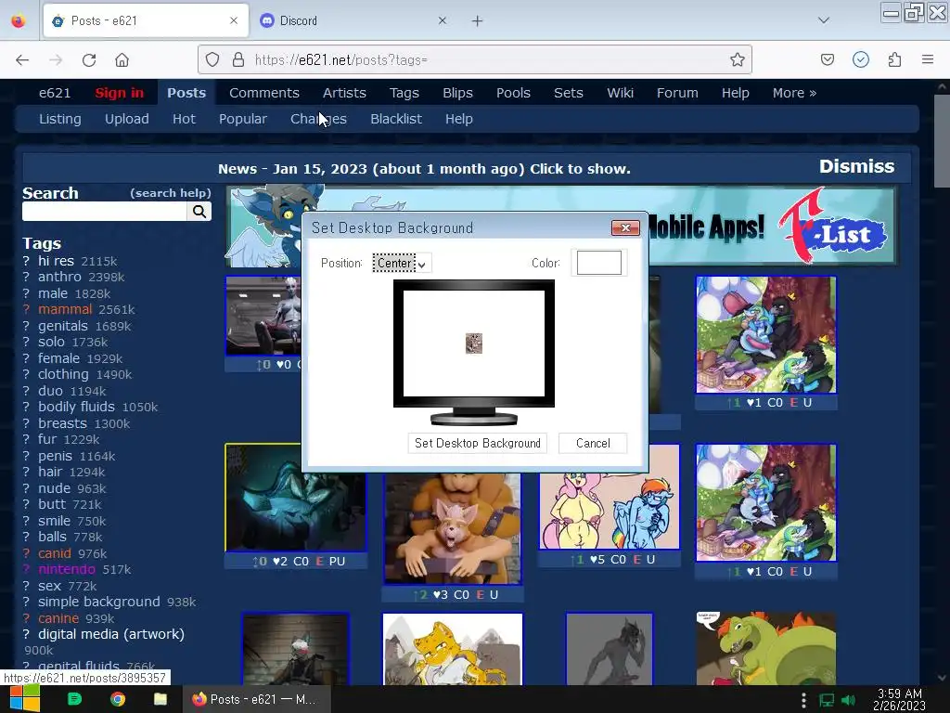Screen dimensions: 950x713
Task: Open Listing in the posts sub-menu
Action: (x=60, y=119)
